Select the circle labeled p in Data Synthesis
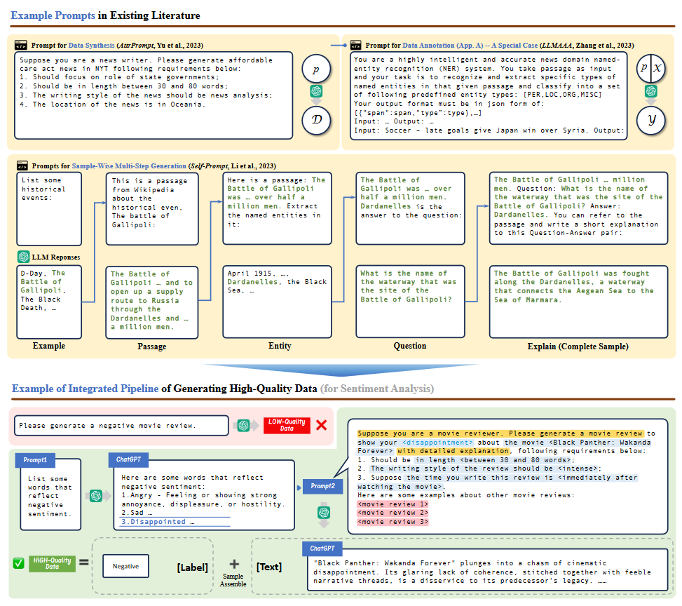 pyautogui.click(x=316, y=69)
